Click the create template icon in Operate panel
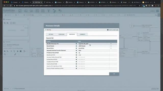 pos(24,51)
